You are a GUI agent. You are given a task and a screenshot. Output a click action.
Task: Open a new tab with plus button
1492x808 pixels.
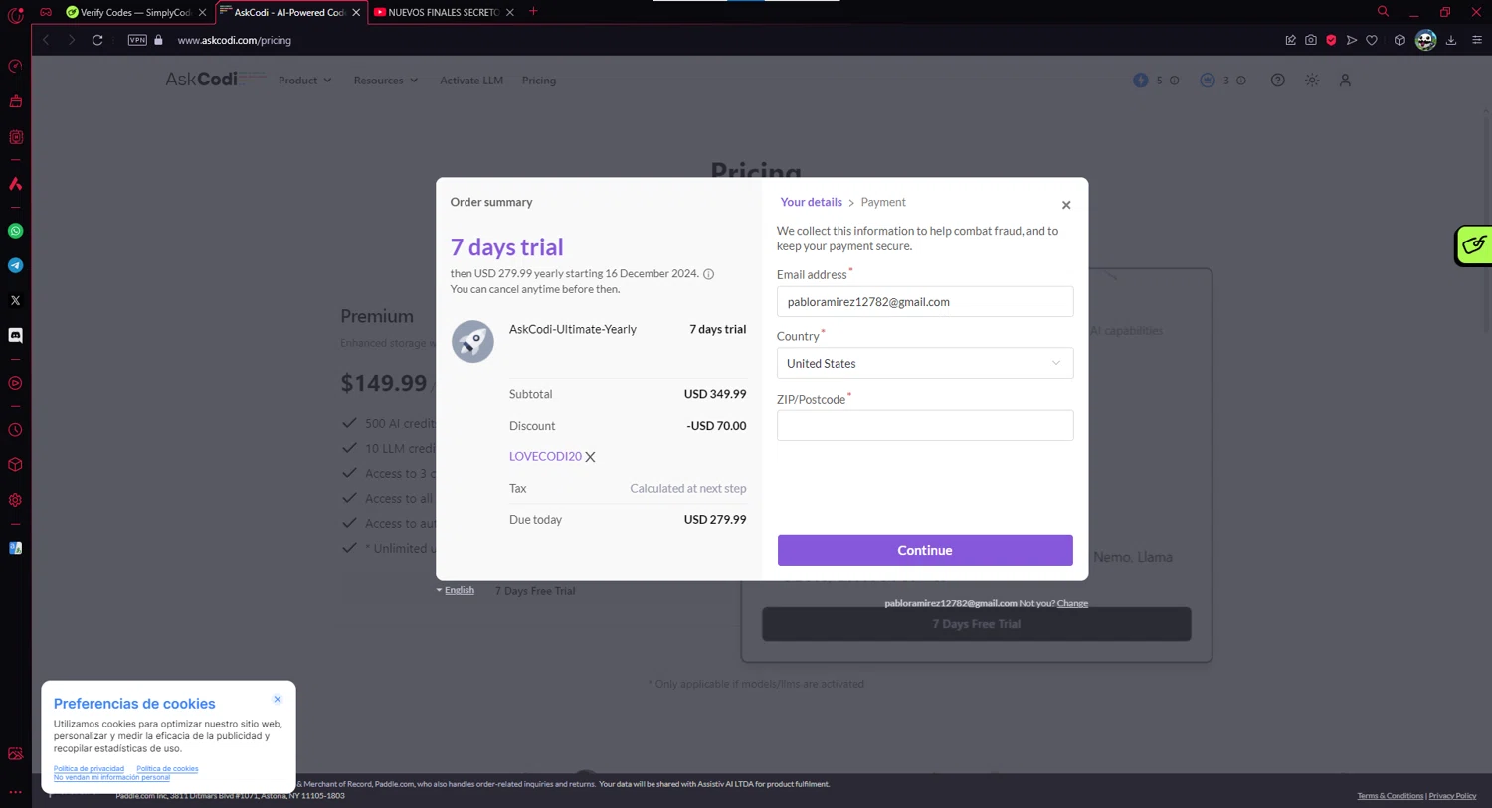coord(533,12)
